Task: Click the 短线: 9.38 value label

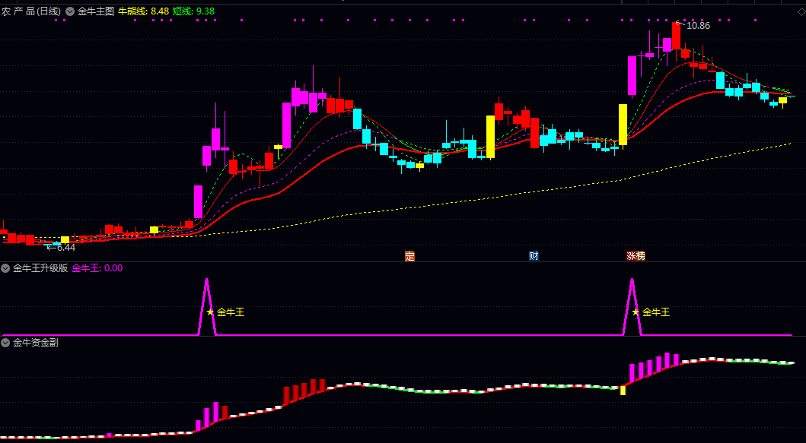Action: coord(193,11)
